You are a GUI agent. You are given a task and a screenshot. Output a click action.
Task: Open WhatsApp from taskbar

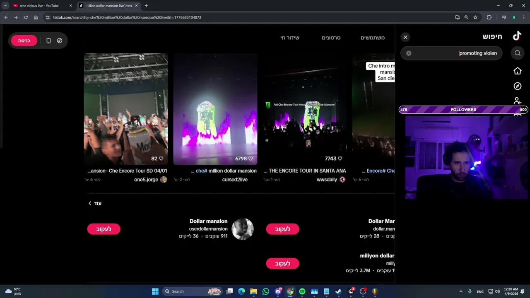pos(266,291)
